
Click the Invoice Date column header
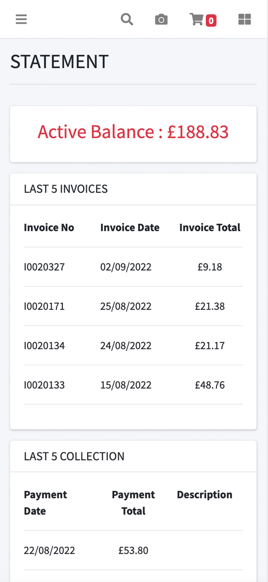pyautogui.click(x=130, y=228)
